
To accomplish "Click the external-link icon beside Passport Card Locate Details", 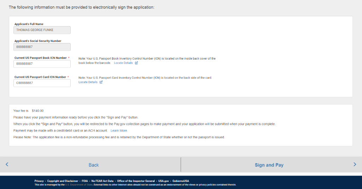I will 101,82.
